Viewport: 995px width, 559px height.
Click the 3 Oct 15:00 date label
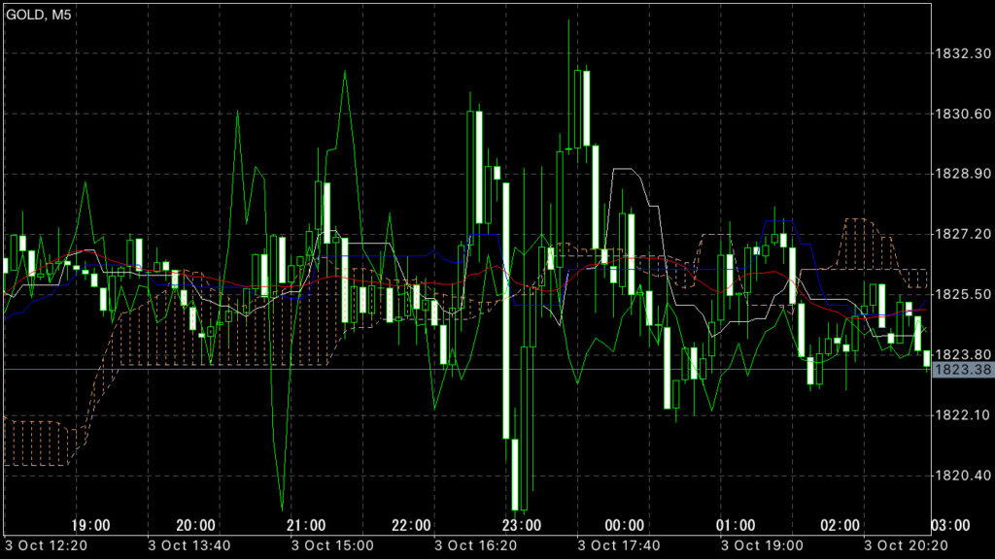[332, 545]
